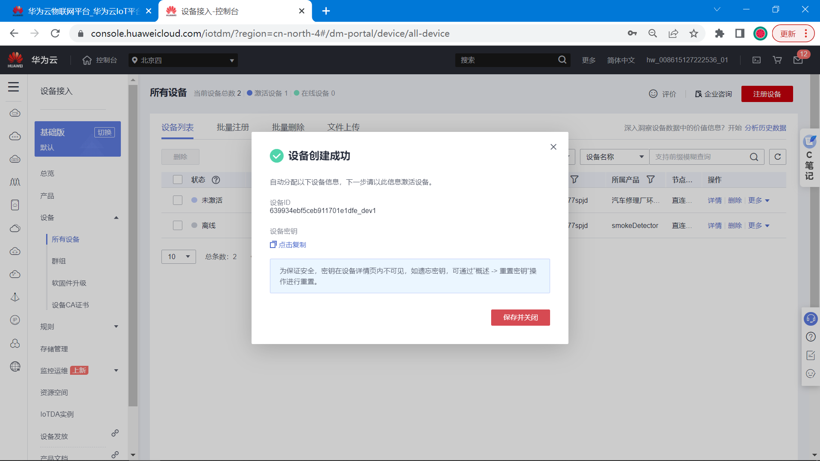This screenshot has width=820, height=461.
Task: Open the page size 10 dropdown
Action: (x=179, y=257)
